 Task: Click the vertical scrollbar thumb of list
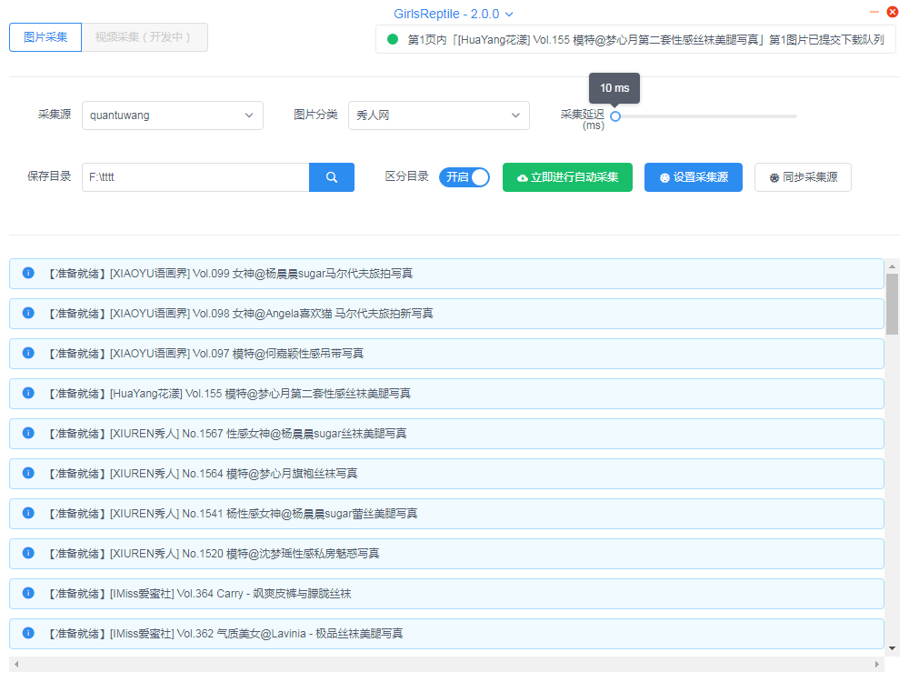(x=893, y=305)
